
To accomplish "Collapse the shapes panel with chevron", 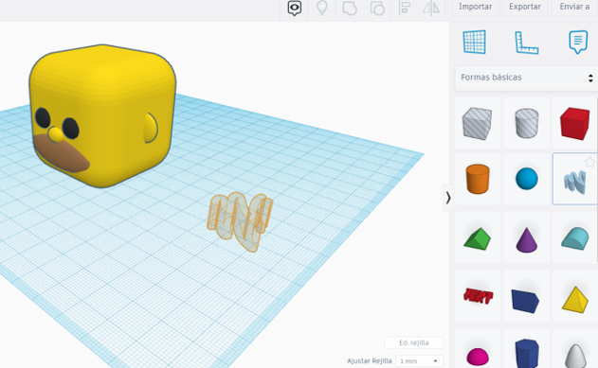I will click(448, 198).
